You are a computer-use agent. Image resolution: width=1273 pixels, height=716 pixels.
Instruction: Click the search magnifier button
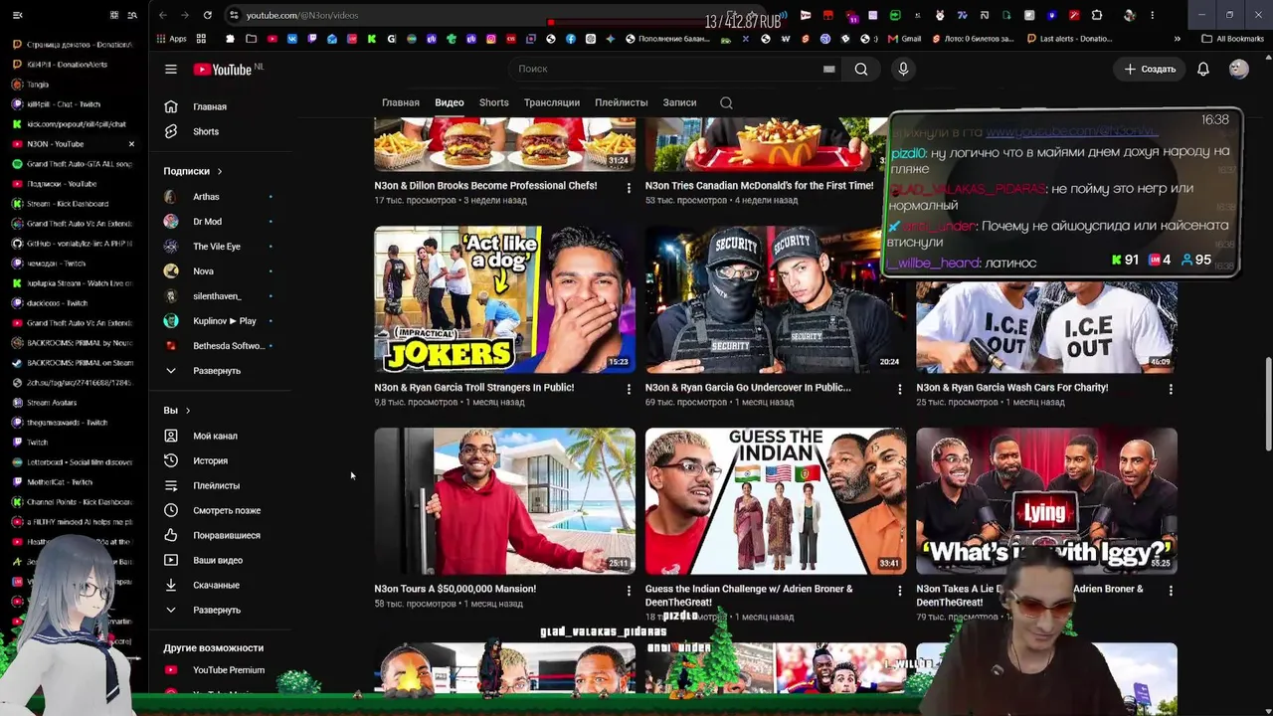pyautogui.click(x=861, y=69)
